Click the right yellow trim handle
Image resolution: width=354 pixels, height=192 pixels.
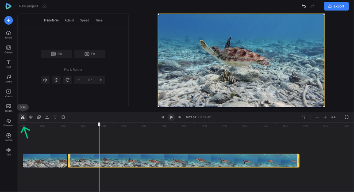pos(298,161)
